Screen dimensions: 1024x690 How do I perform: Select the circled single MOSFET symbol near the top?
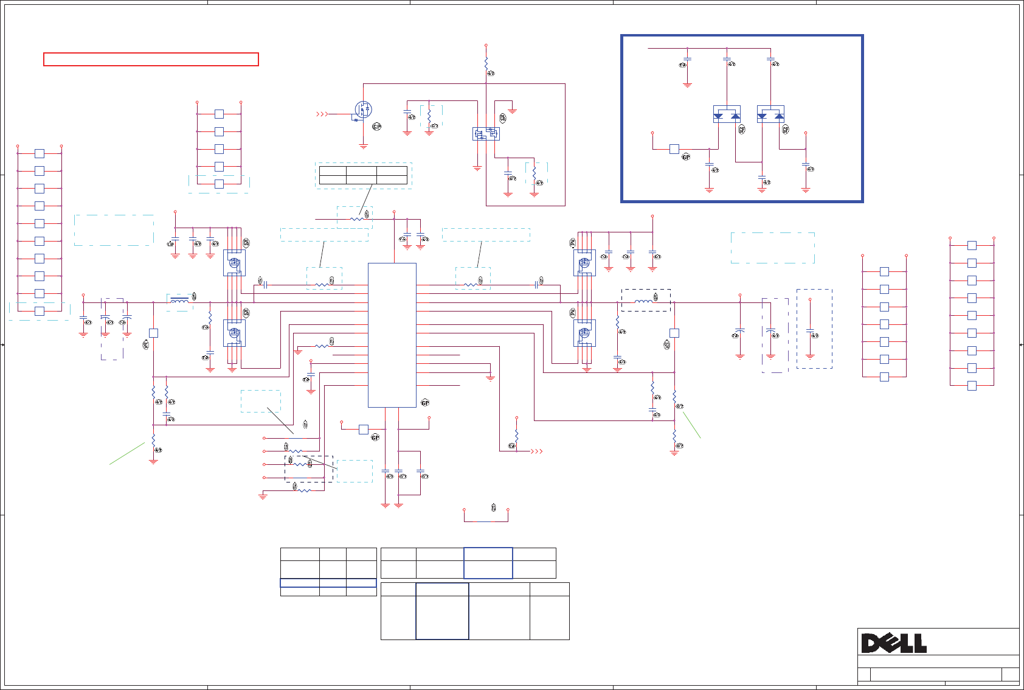pos(363,110)
